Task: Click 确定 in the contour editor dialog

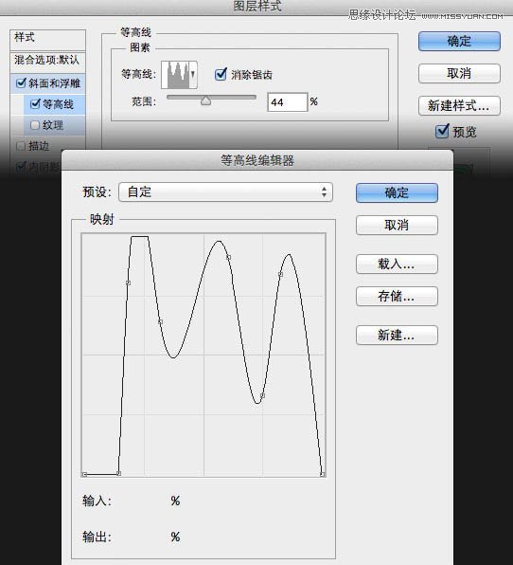Action: 397,192
